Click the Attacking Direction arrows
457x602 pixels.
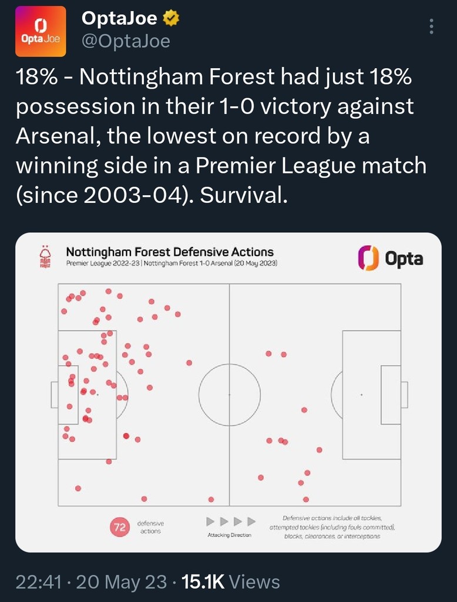coord(231,521)
